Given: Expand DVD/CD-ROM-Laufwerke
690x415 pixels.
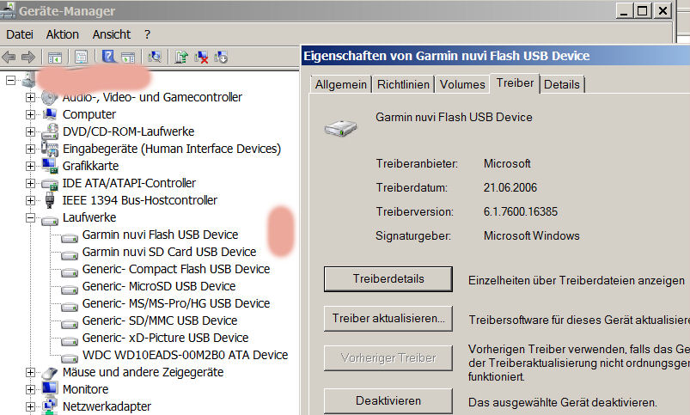Looking at the screenshot, I should pos(30,131).
